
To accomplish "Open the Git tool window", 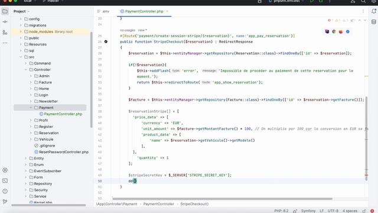I will (5, 201).
